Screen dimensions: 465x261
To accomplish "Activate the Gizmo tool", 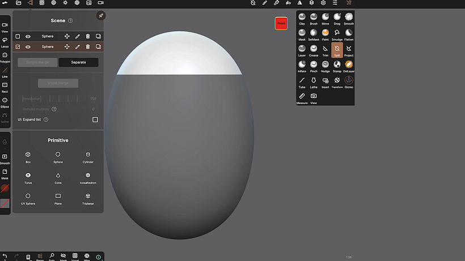I will click(349, 83).
